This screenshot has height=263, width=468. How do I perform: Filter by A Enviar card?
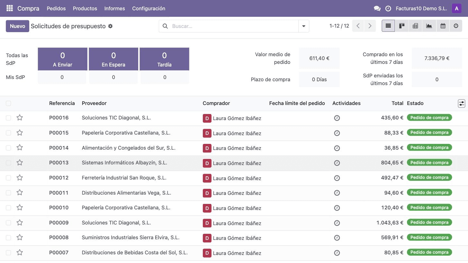[63, 59]
